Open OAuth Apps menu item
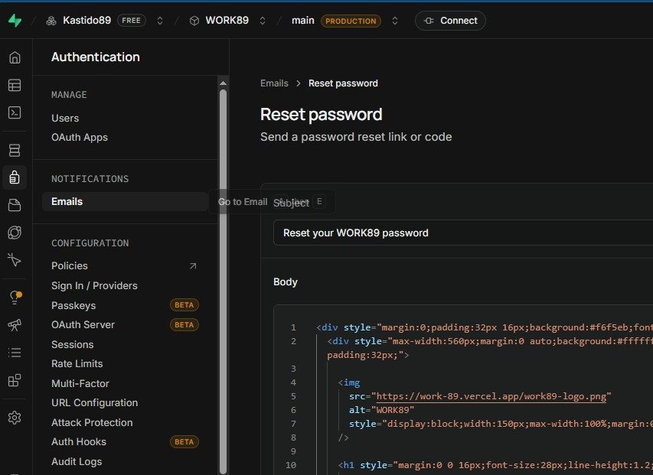653x475 pixels. point(80,137)
